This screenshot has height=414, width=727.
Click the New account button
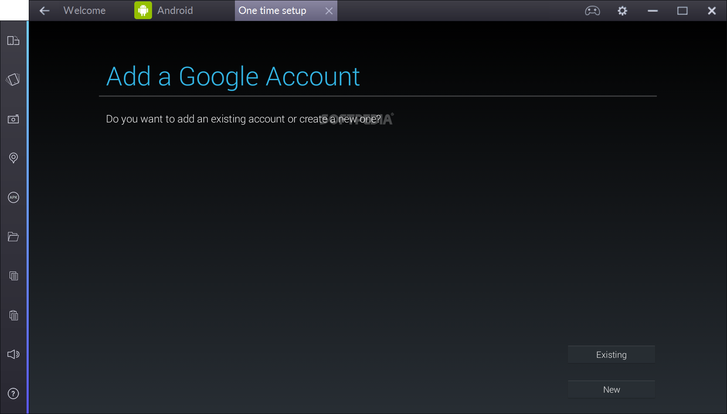click(x=611, y=390)
